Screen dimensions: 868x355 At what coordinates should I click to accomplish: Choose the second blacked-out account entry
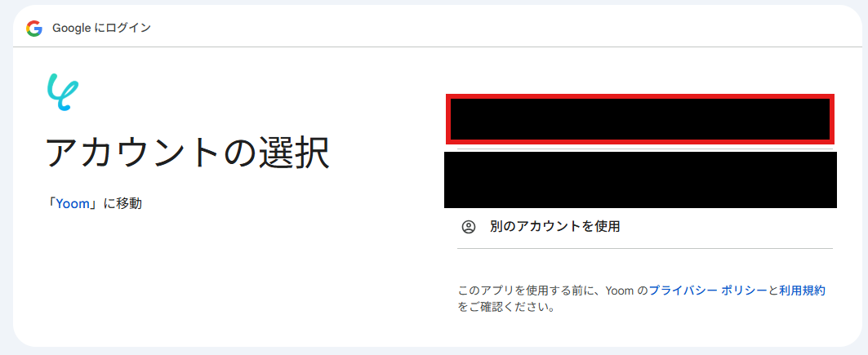(x=640, y=180)
